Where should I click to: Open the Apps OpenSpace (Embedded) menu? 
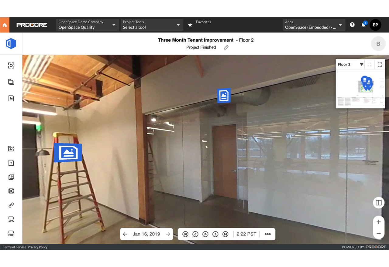[313, 25]
